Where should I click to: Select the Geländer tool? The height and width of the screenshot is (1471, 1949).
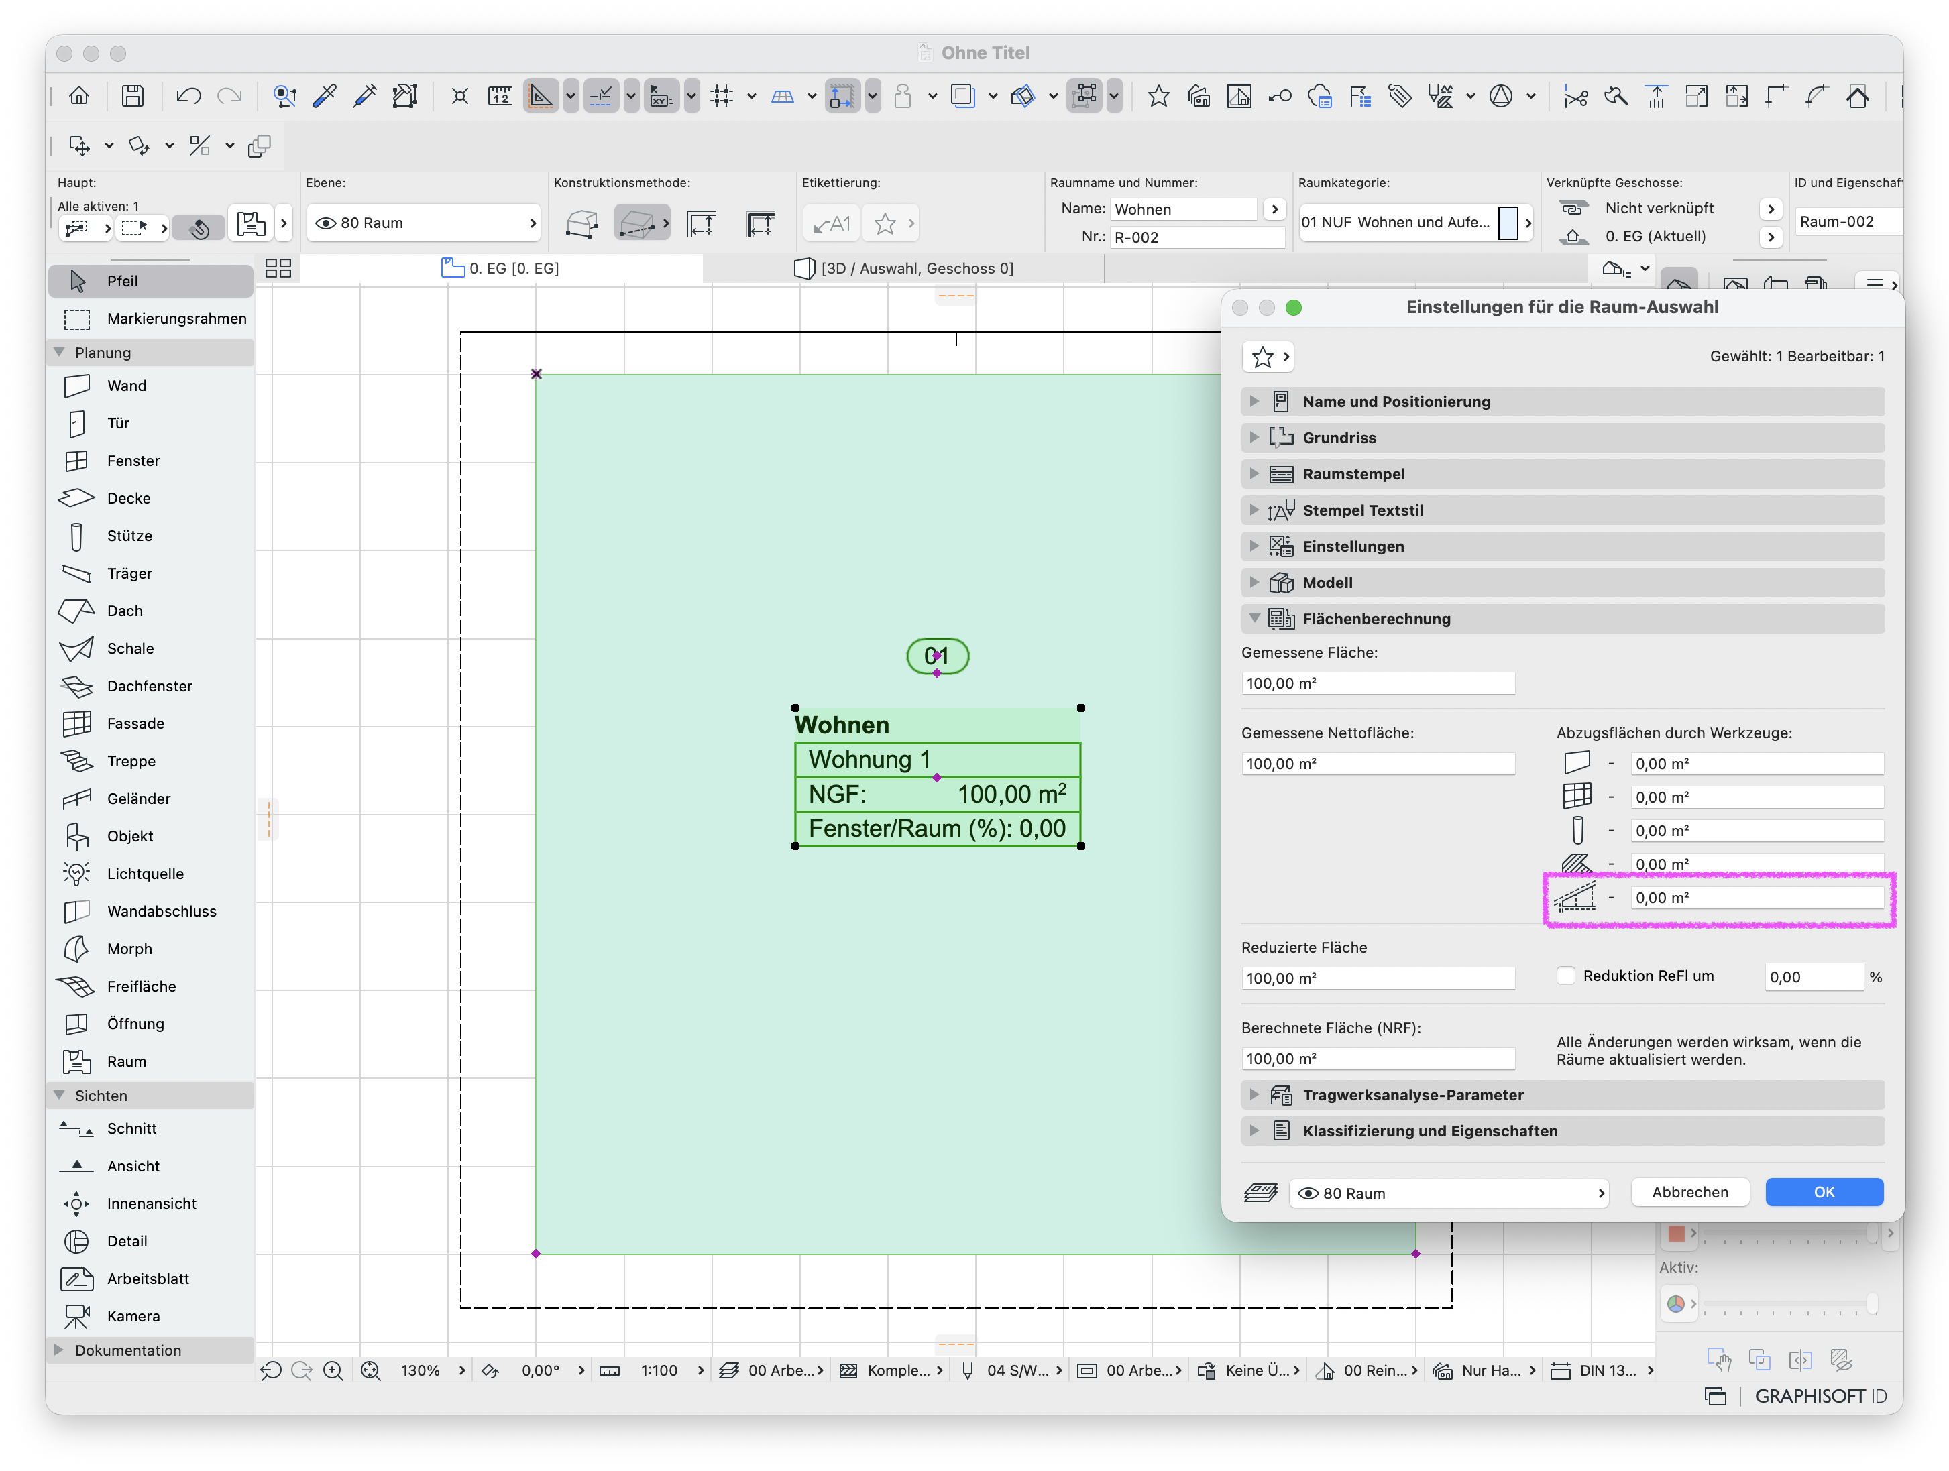pyautogui.click(x=150, y=800)
